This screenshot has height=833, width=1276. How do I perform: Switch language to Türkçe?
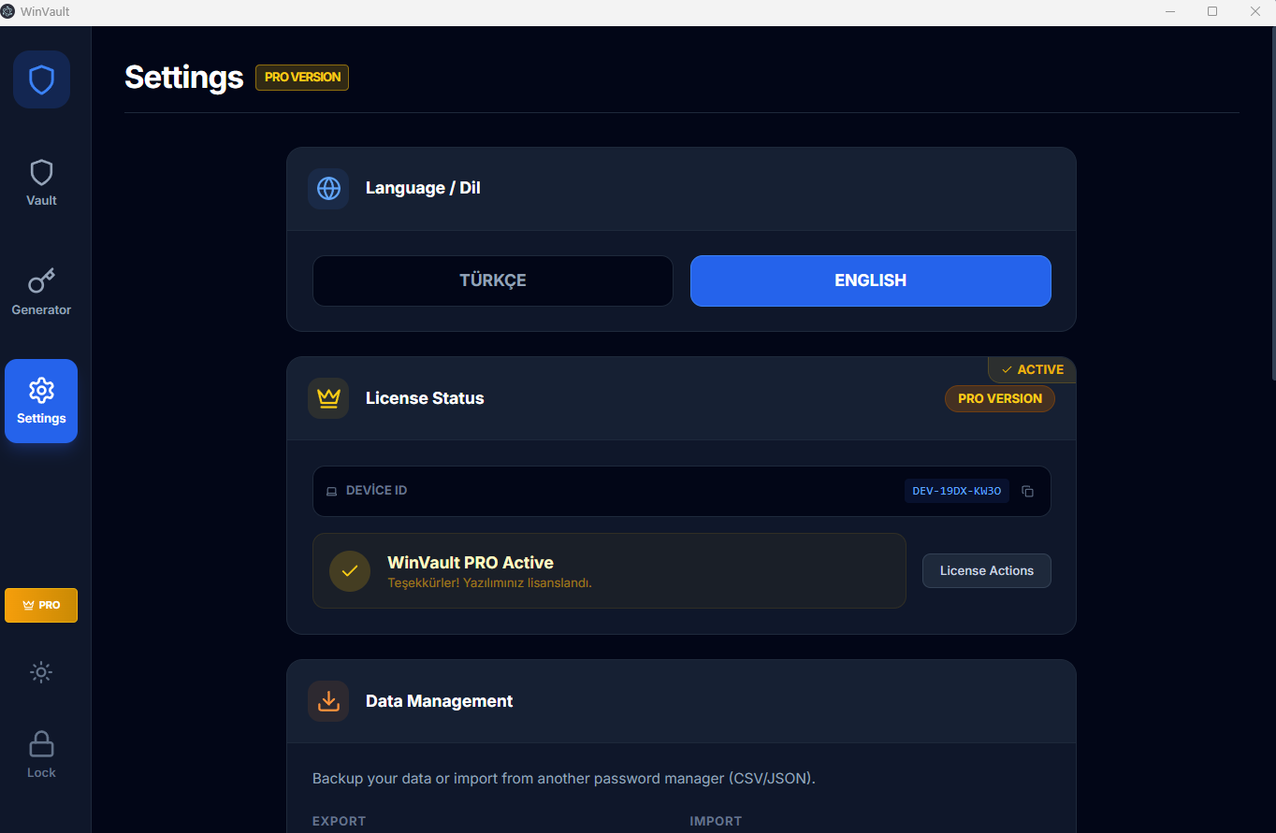point(493,280)
